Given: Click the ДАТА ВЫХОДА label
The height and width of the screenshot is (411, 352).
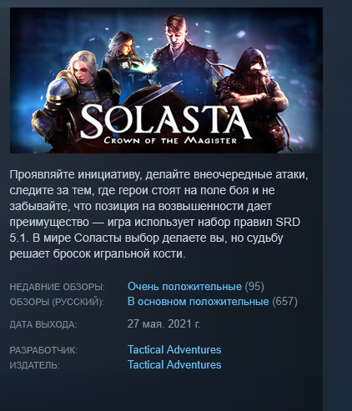Looking at the screenshot, I should [43, 324].
